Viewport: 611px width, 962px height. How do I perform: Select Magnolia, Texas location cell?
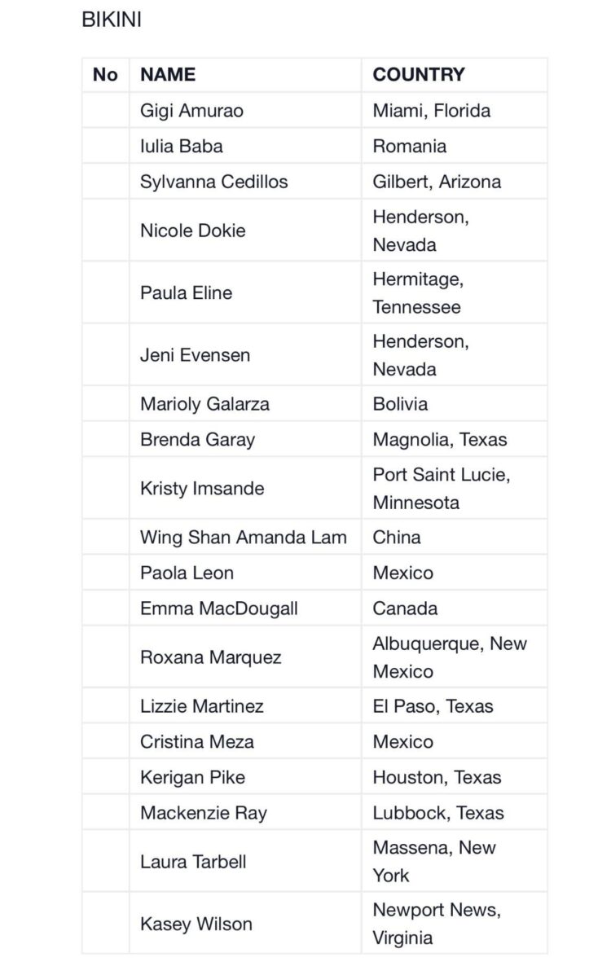tap(439, 440)
